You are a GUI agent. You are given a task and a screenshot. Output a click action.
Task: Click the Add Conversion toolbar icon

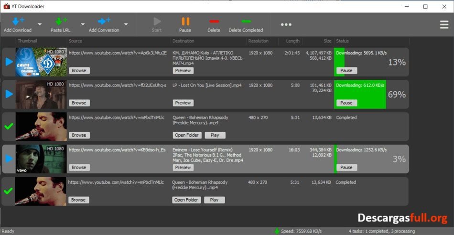pyautogui.click(x=104, y=21)
